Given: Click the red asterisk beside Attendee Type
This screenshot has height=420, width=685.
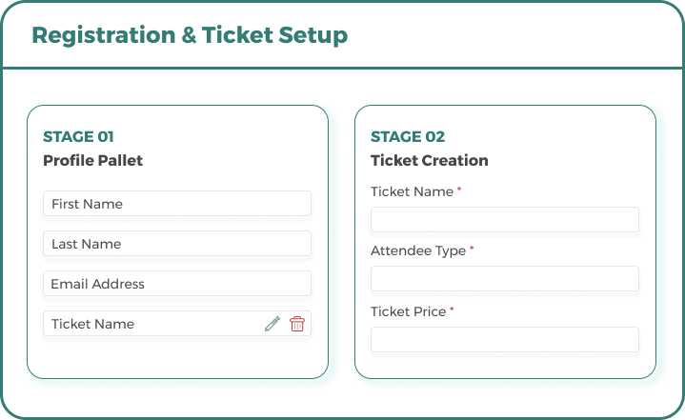Looking at the screenshot, I should tap(472, 248).
